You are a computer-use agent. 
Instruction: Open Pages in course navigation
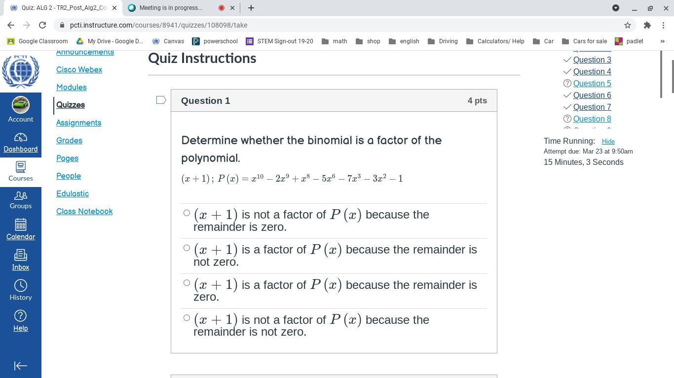[67, 158]
